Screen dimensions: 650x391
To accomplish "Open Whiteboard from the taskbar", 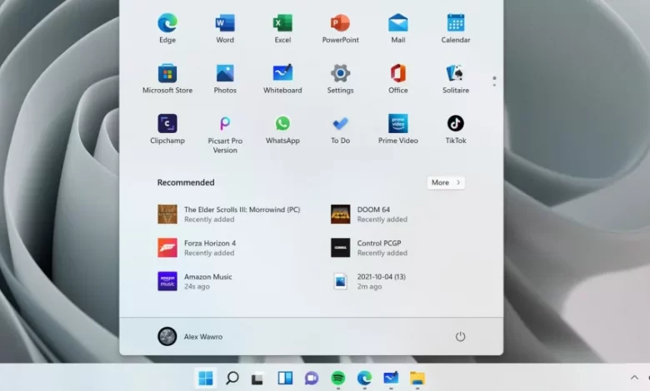I will pyautogui.click(x=391, y=378).
